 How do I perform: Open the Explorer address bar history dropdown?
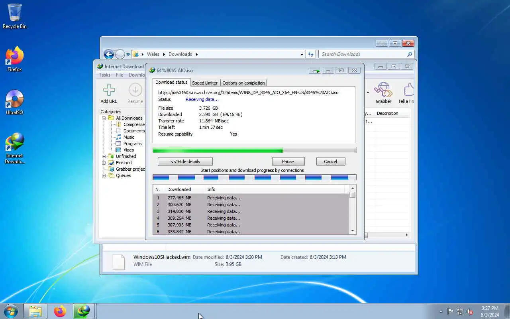pyautogui.click(x=302, y=54)
